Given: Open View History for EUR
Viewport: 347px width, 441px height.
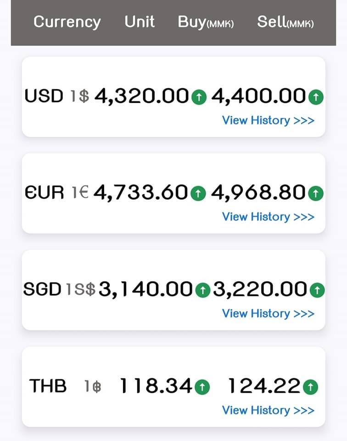Looking at the screenshot, I should point(268,217).
